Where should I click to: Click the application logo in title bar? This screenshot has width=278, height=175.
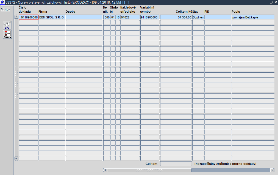click(2, 2)
